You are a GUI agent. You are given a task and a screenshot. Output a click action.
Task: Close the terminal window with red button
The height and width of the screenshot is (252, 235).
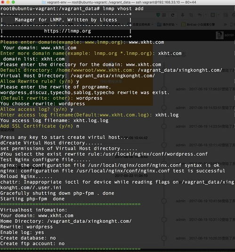click(3, 2)
